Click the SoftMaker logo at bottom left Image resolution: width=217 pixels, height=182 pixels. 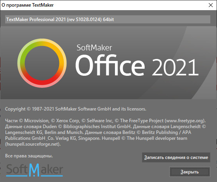[34, 170]
